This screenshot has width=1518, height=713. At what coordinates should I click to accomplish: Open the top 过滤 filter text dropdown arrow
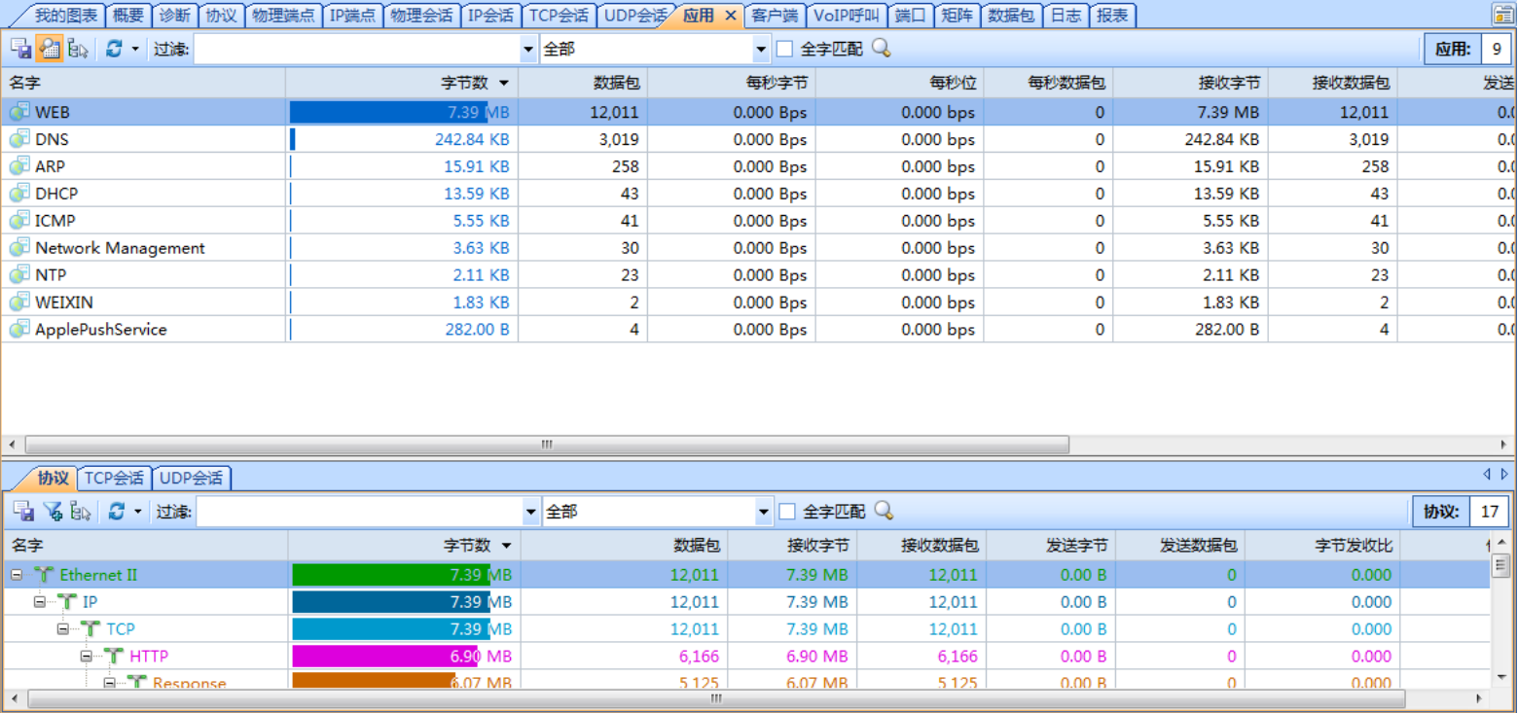529,49
